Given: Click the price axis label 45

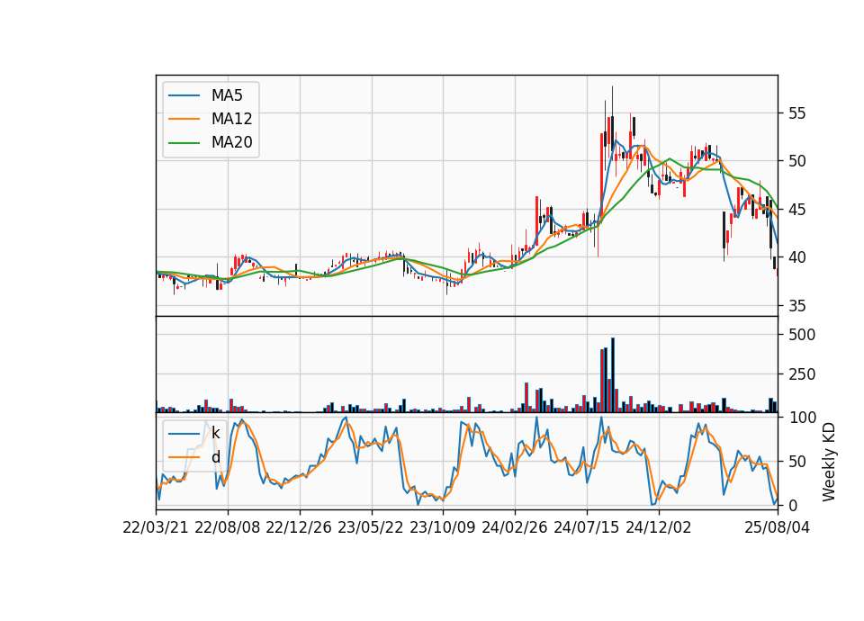Looking at the screenshot, I should [x=796, y=210].
